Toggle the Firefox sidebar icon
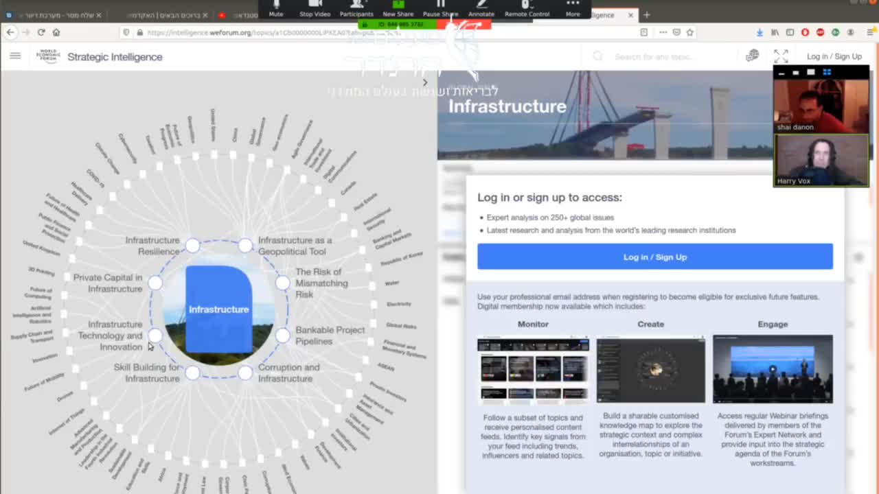879x494 pixels. point(790,32)
